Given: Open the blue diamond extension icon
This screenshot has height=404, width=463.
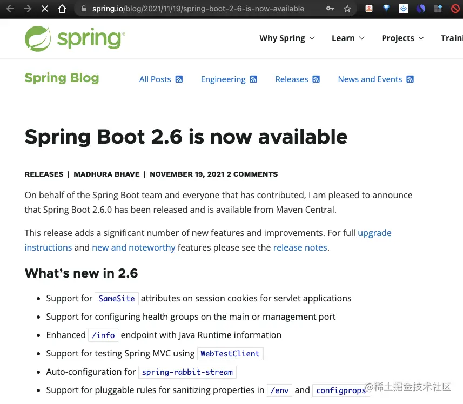Looking at the screenshot, I should click(386, 9).
